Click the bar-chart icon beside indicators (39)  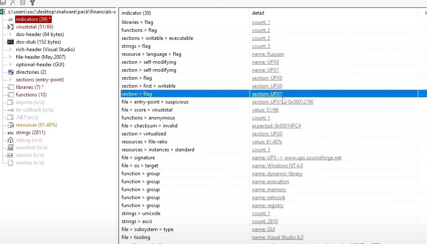[10, 19]
